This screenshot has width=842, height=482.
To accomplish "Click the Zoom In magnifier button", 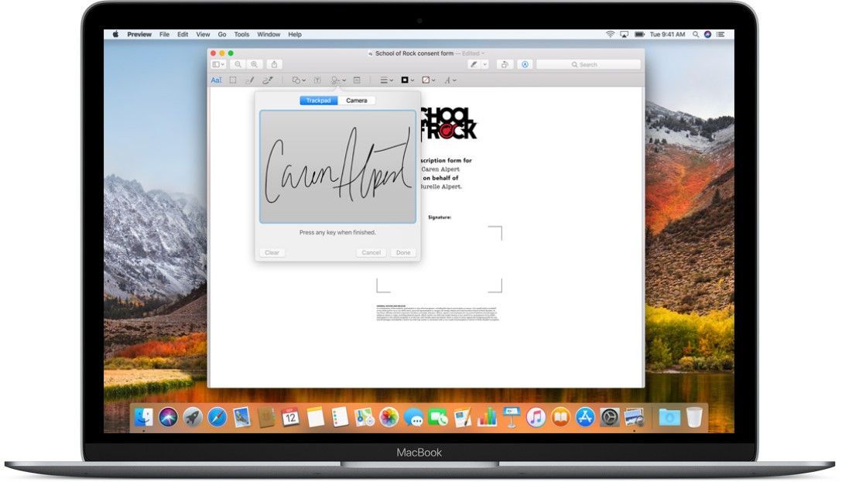I will [x=254, y=64].
